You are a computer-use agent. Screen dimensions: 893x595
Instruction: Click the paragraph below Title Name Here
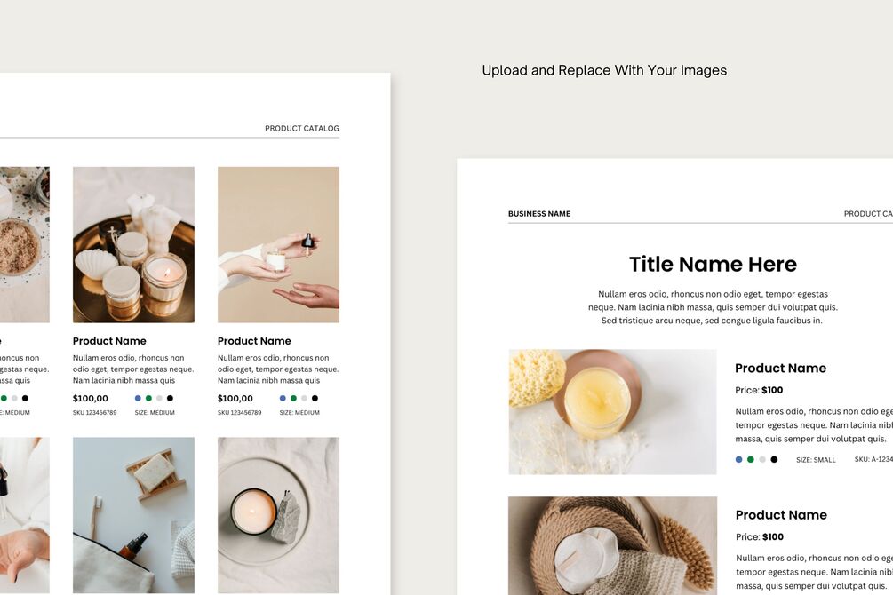[x=713, y=307]
